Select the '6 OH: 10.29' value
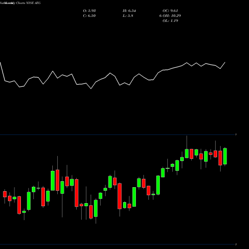This screenshot has height=249, width=249. (x=170, y=16)
